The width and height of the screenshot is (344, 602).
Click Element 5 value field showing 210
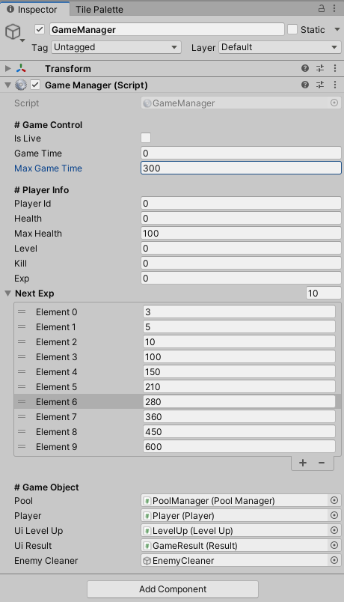pyautogui.click(x=239, y=386)
